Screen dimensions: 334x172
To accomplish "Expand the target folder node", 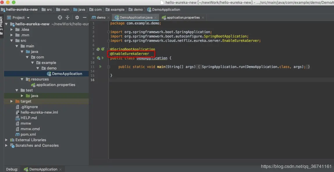I will 12,101.
